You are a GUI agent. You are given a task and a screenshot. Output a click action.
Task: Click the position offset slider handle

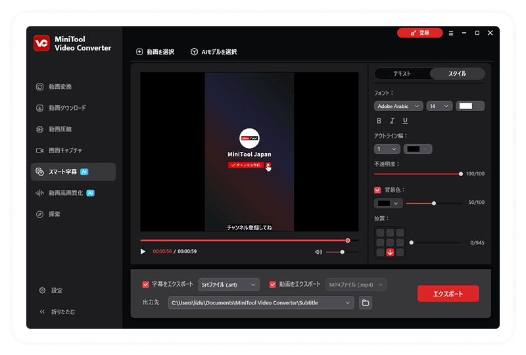coord(412,243)
